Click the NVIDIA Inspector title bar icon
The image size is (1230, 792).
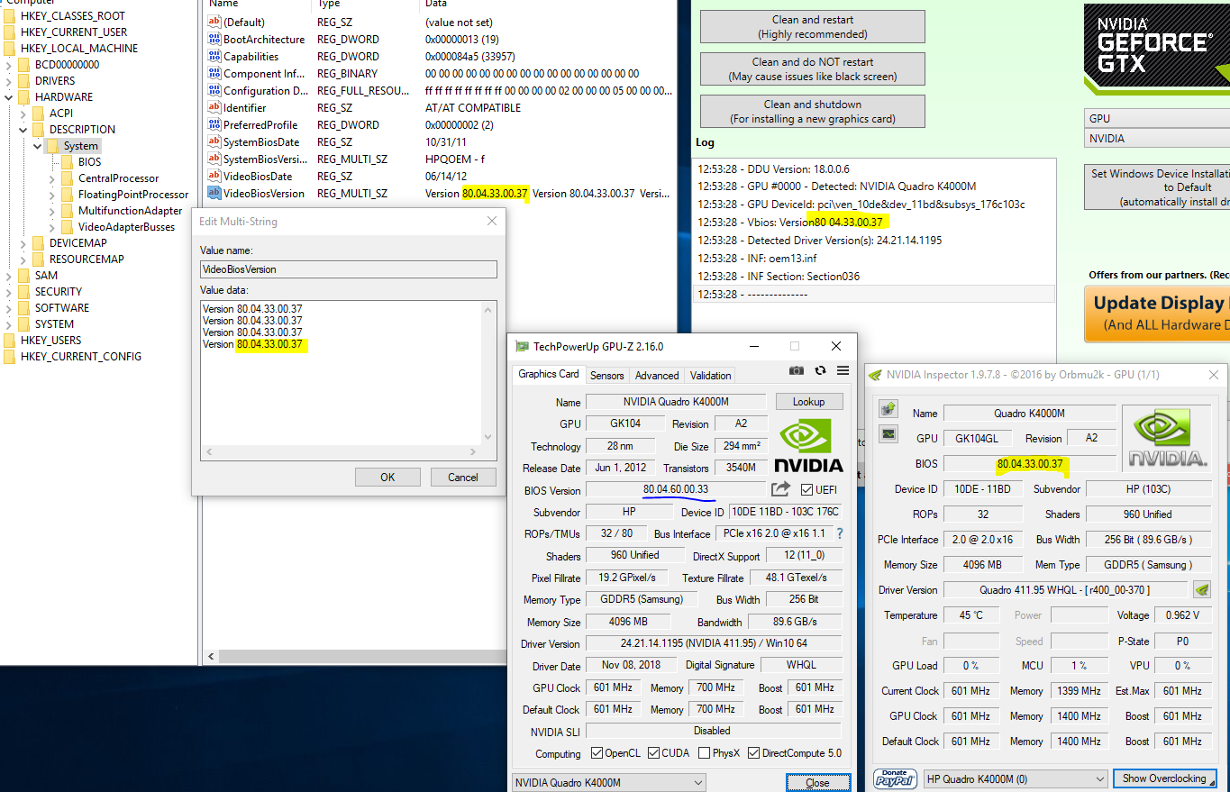coord(875,375)
